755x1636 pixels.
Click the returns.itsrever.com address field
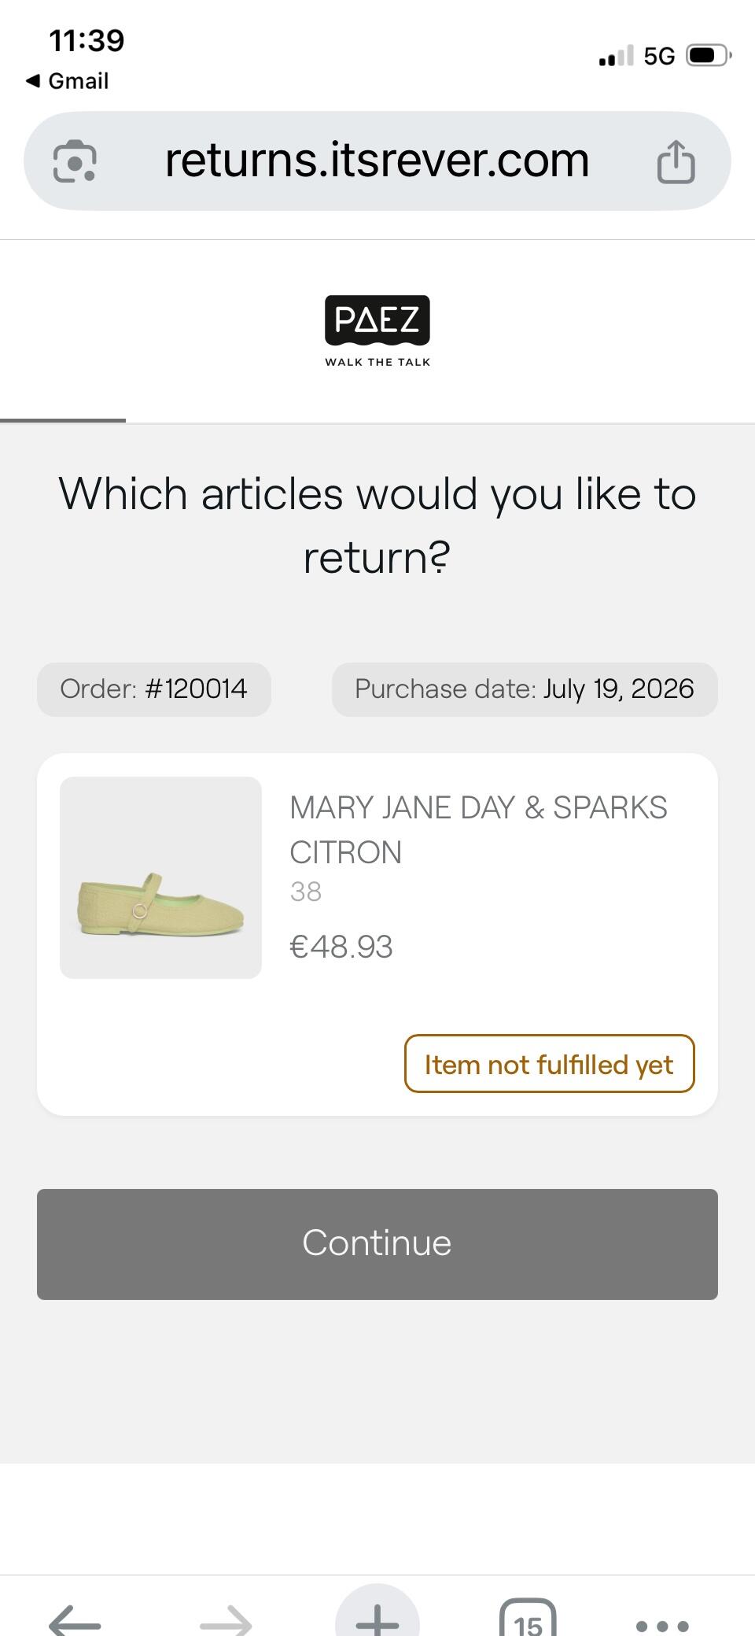pos(377,161)
